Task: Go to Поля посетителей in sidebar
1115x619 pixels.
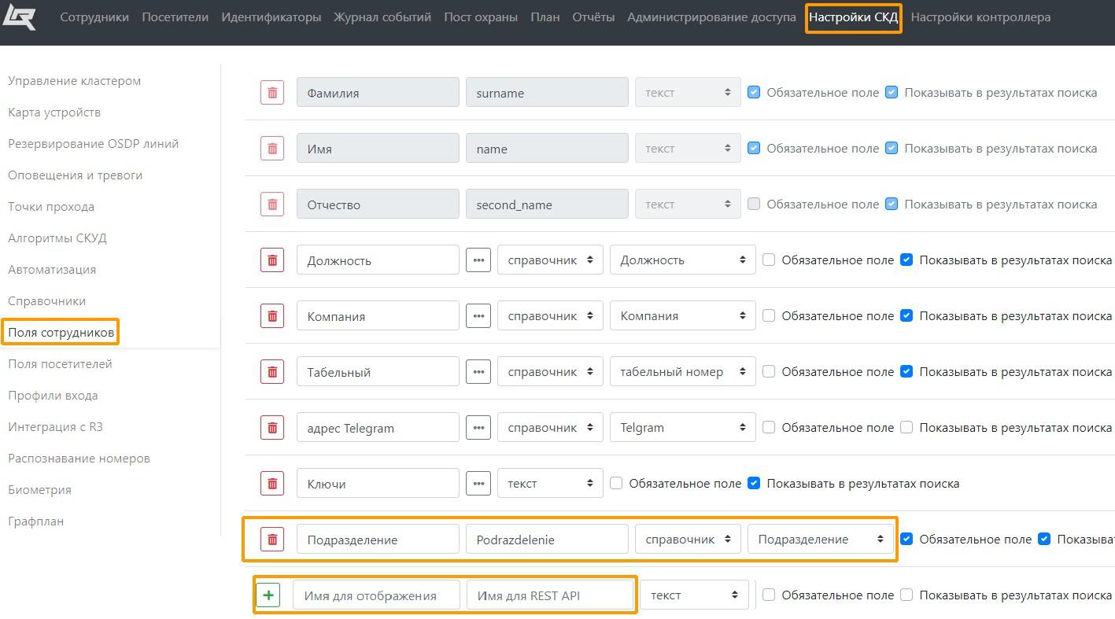Action: tap(60, 364)
